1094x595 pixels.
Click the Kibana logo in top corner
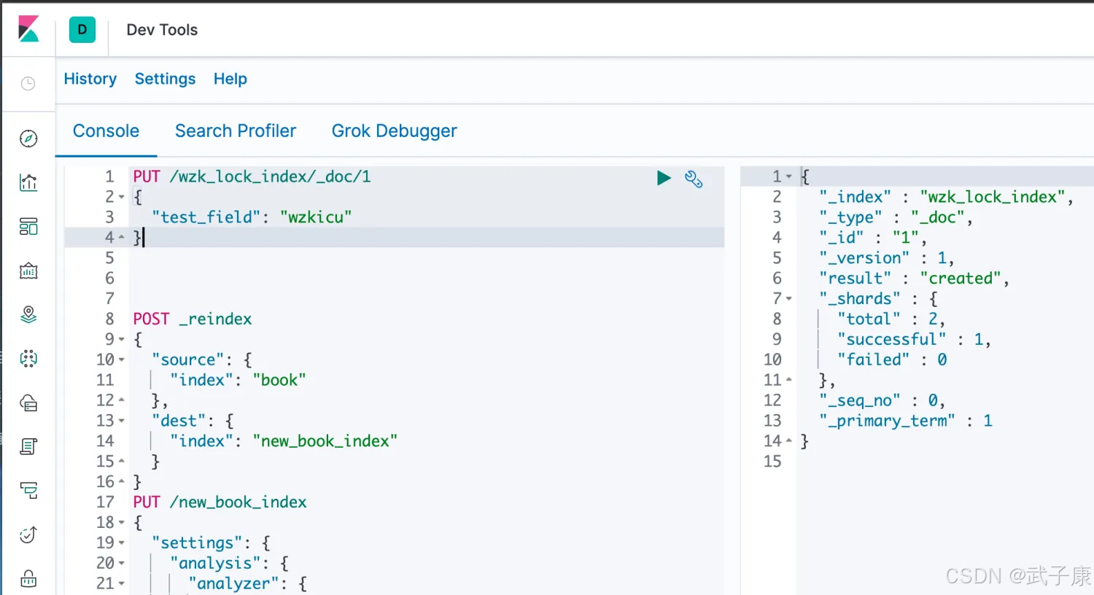pos(28,30)
